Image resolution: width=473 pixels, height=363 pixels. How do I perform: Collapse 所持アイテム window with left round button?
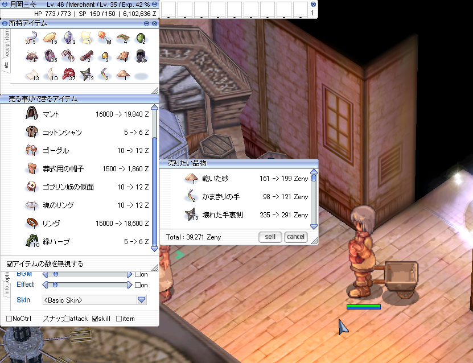[5, 23]
